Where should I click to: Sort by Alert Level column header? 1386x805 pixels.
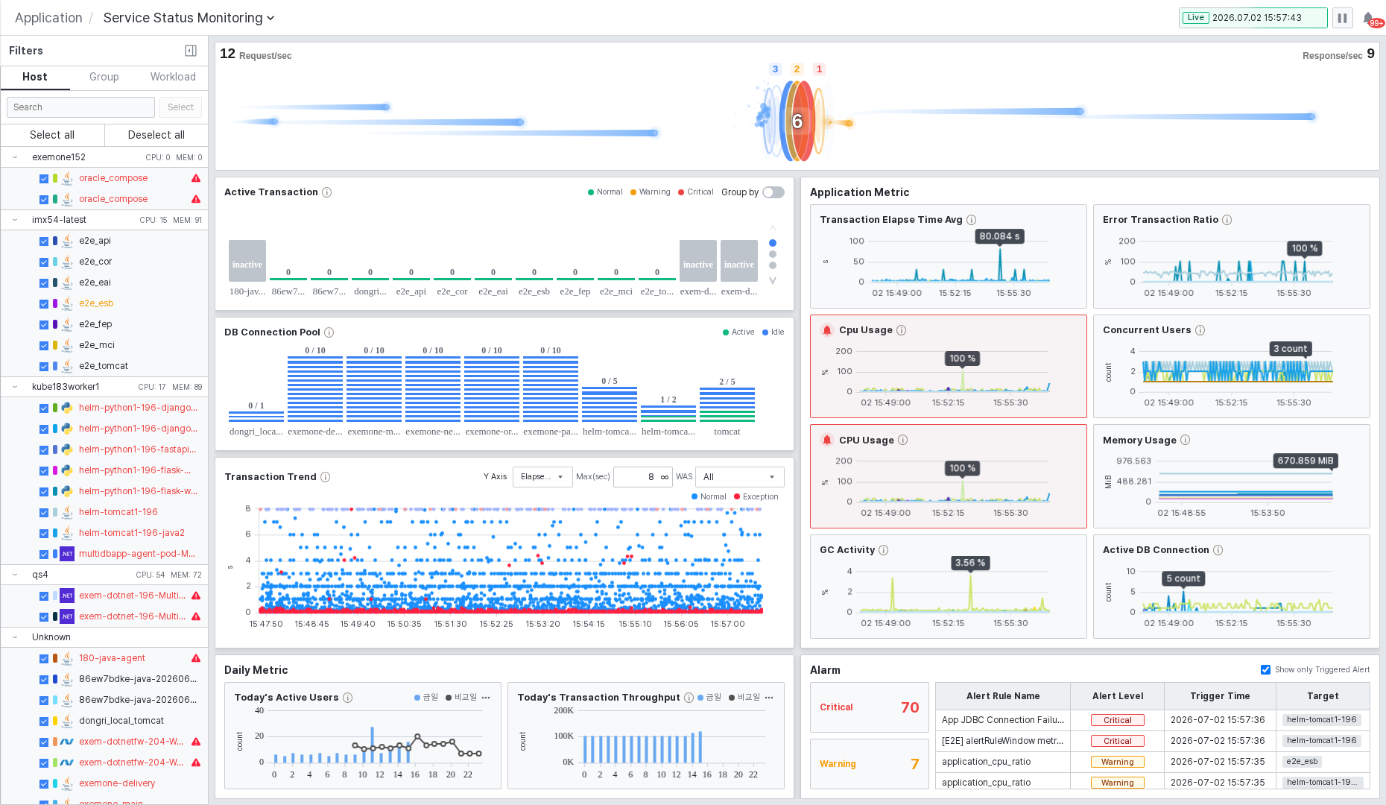1118,696
